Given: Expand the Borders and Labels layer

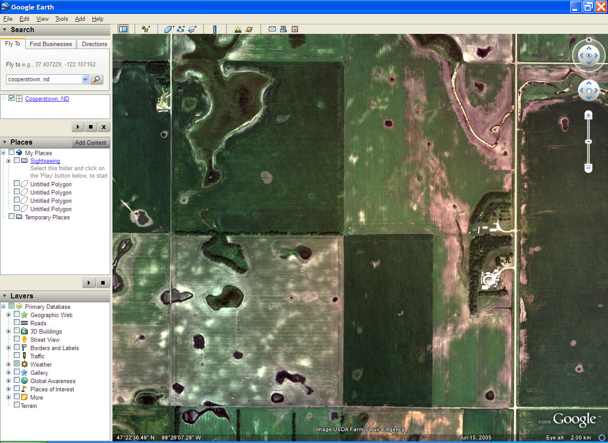Looking at the screenshot, I should (8, 348).
